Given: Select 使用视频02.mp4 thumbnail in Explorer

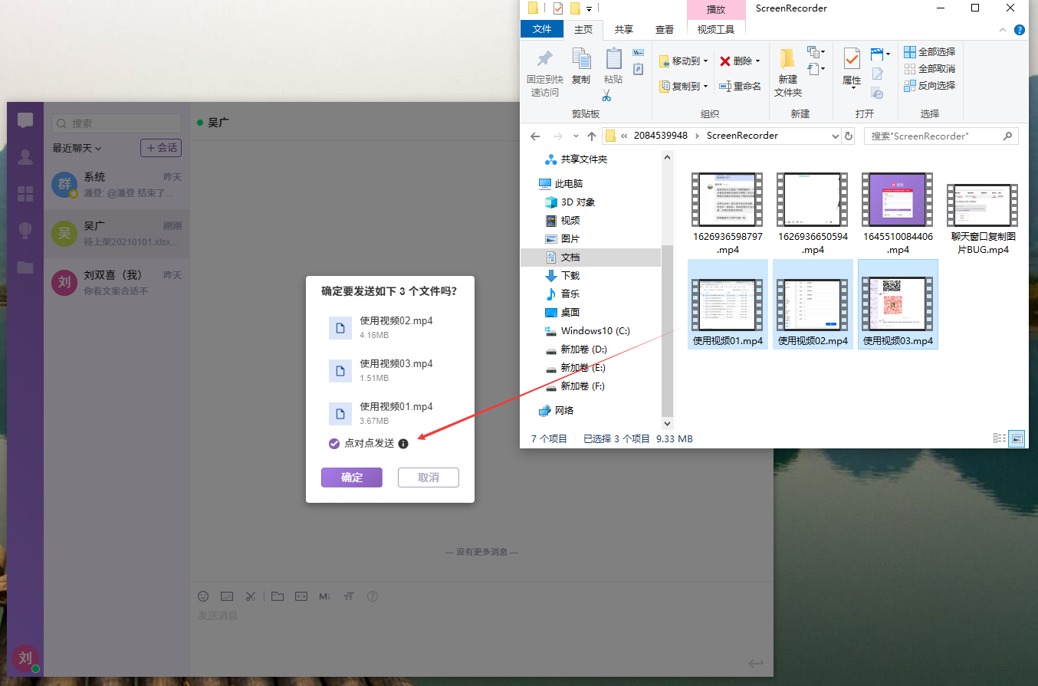Looking at the screenshot, I should tap(813, 304).
